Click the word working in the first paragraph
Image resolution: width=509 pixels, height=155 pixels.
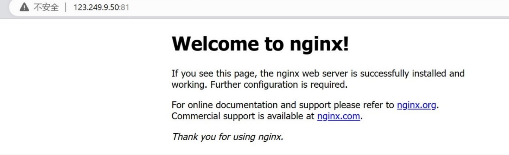[188, 85]
